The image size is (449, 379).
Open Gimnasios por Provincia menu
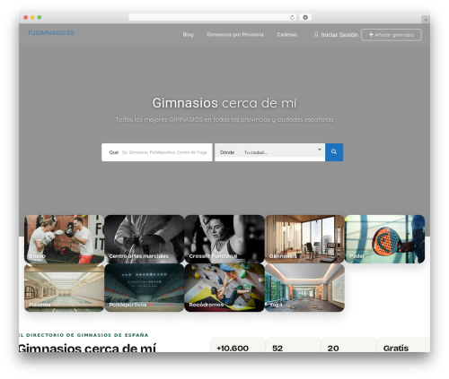(x=235, y=35)
